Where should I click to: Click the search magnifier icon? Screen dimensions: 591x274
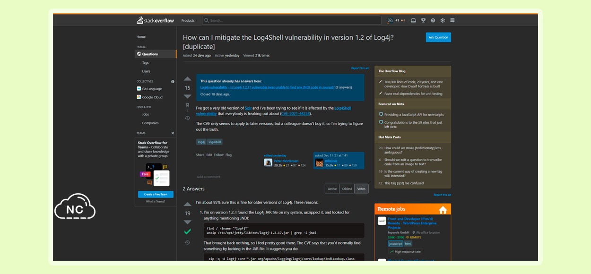click(x=207, y=20)
